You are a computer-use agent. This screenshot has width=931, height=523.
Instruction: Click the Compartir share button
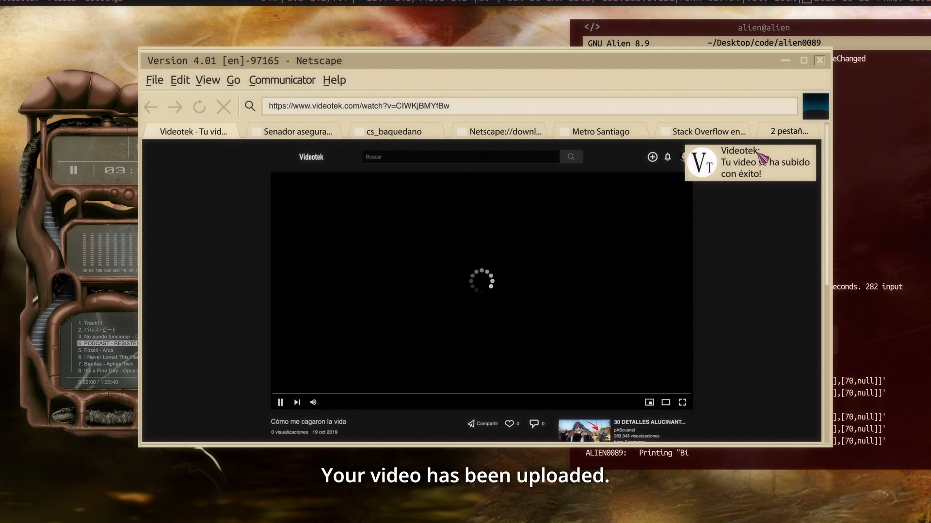click(483, 424)
